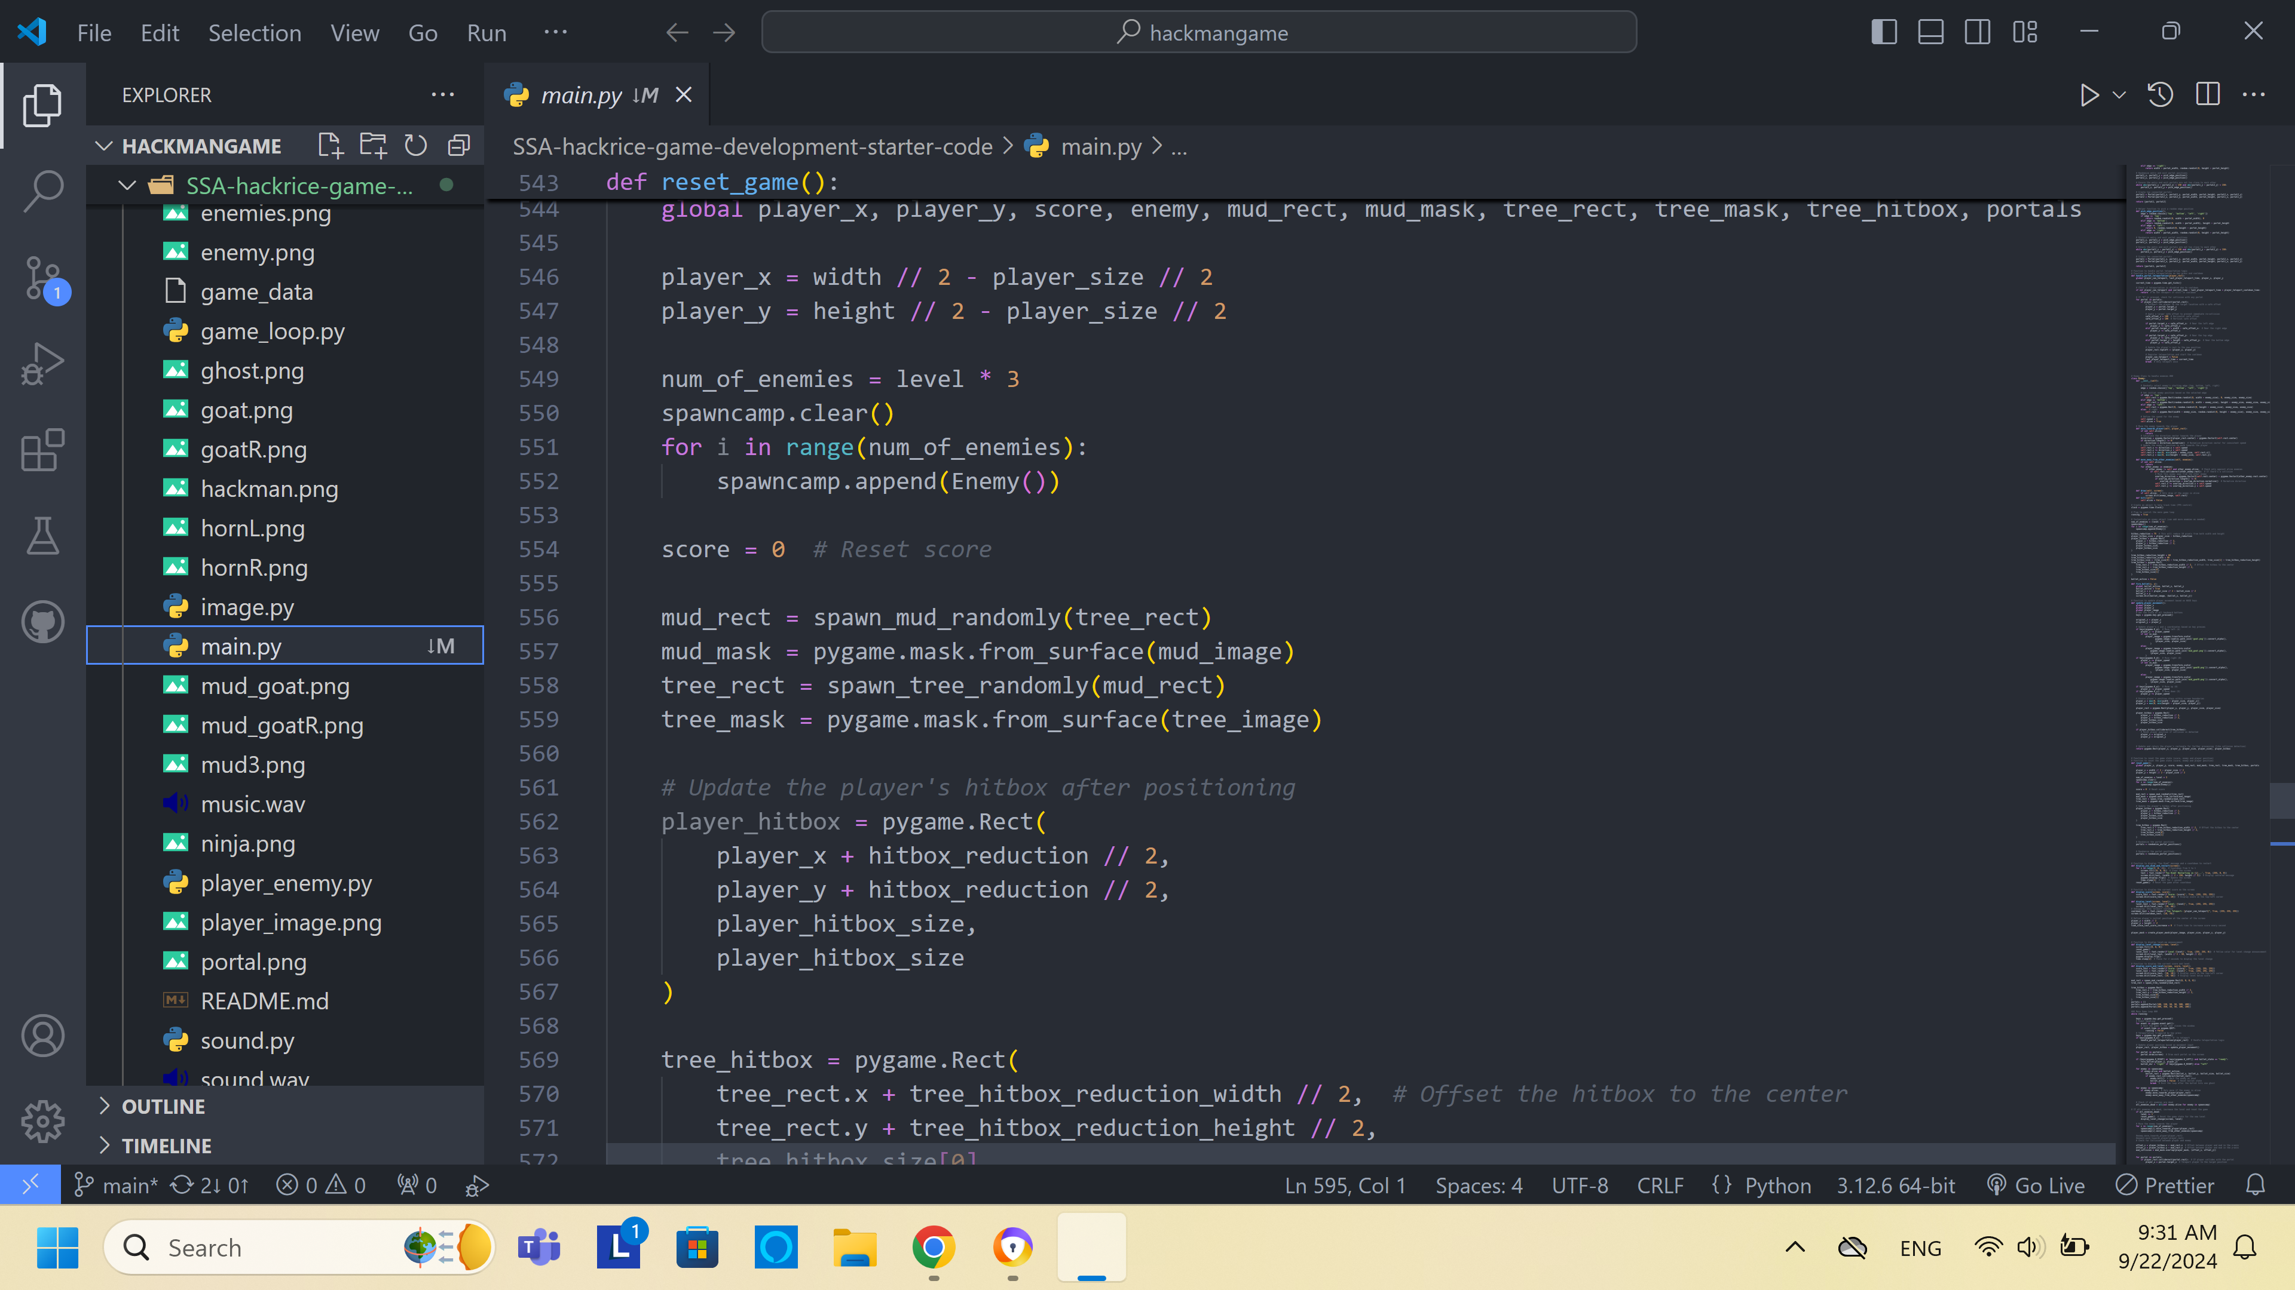Open the Search view in activity bar
This screenshot has width=2295, height=1290.
pyautogui.click(x=43, y=190)
